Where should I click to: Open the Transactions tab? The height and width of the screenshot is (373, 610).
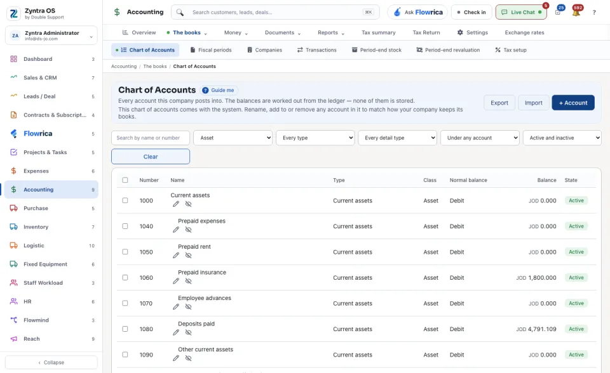click(316, 50)
